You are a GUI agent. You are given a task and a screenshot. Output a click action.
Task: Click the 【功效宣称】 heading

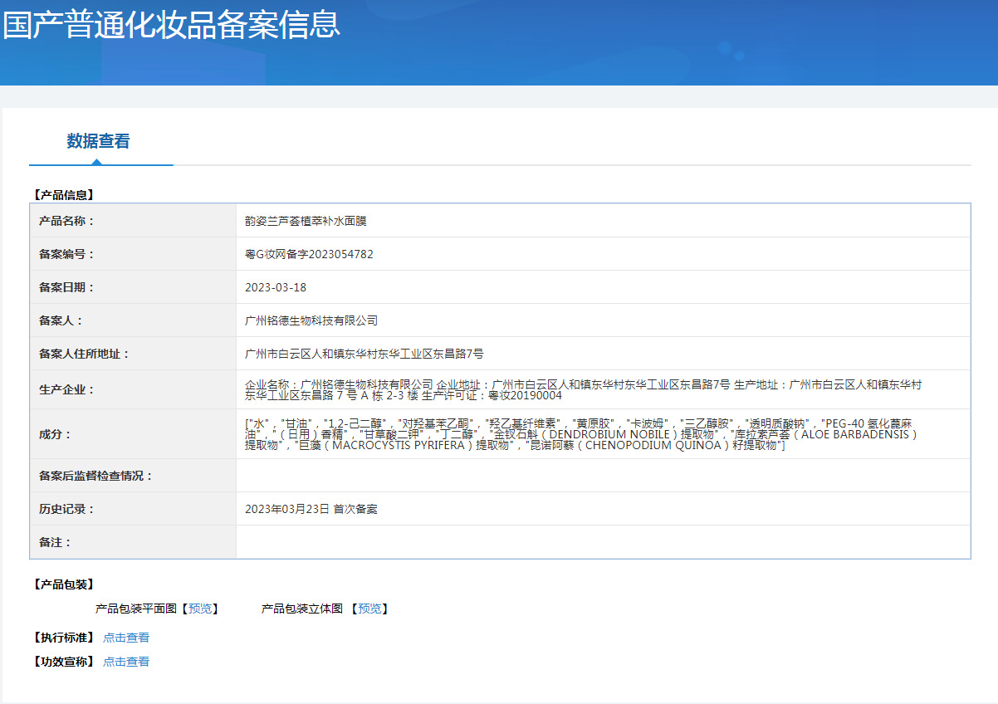coord(63,662)
